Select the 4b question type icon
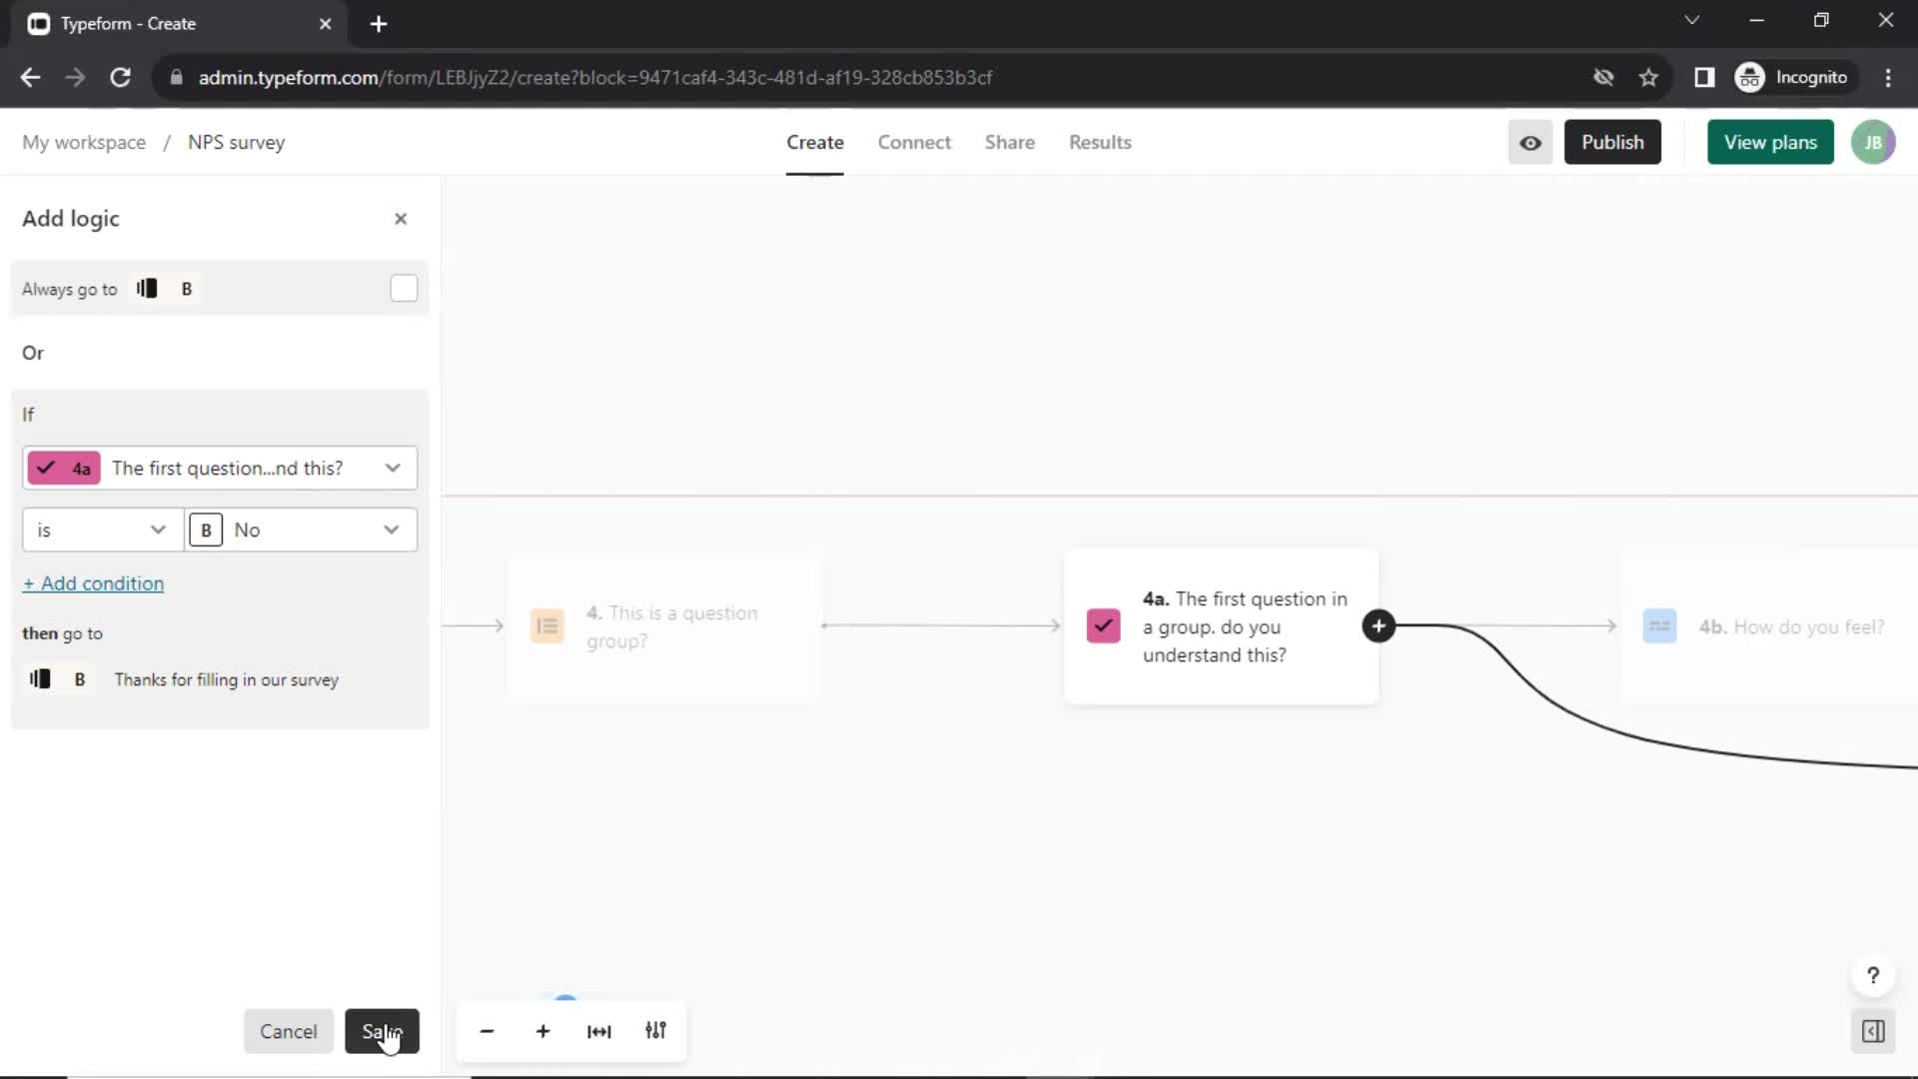The image size is (1918, 1079). point(1659,626)
